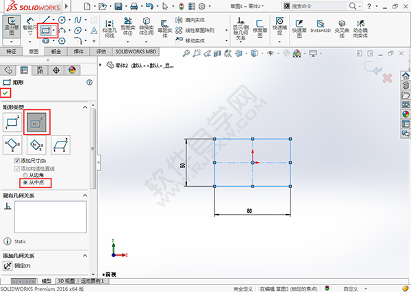Collapse the Existing Relations (现有几何关系) section
This screenshot has height=292, width=411.
[85, 196]
